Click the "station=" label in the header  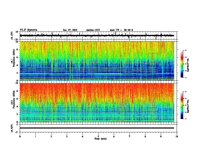point(91,30)
